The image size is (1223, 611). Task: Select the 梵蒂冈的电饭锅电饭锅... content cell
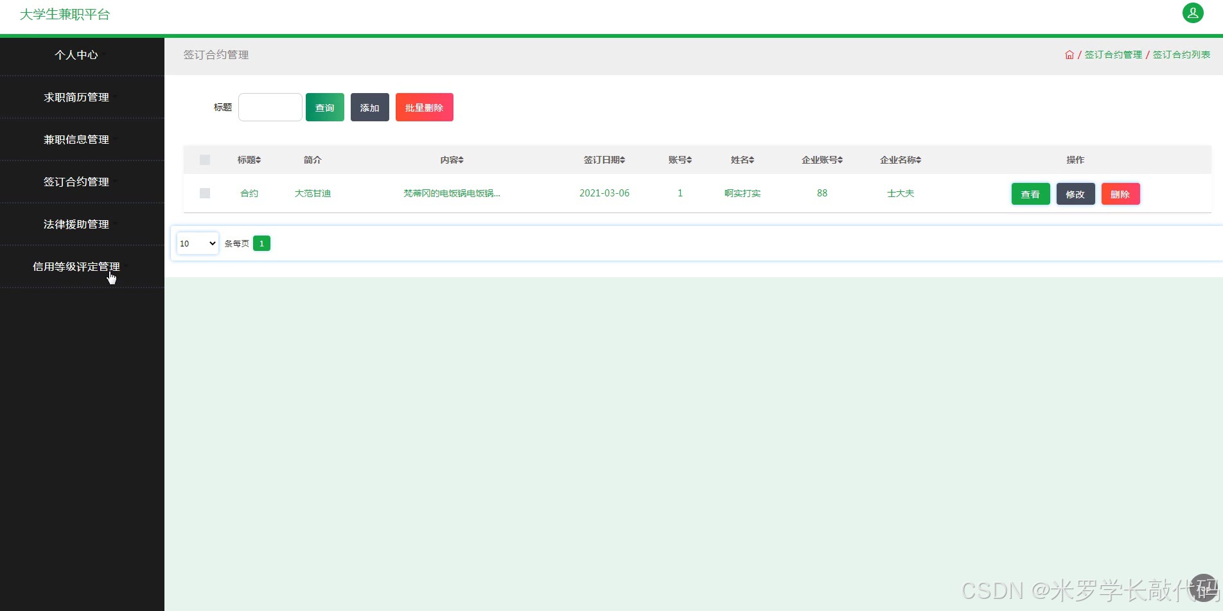[x=452, y=193]
